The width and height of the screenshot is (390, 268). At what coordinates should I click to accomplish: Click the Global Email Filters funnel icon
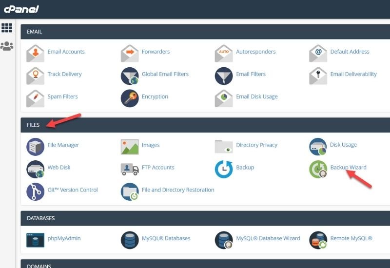pyautogui.click(x=130, y=76)
